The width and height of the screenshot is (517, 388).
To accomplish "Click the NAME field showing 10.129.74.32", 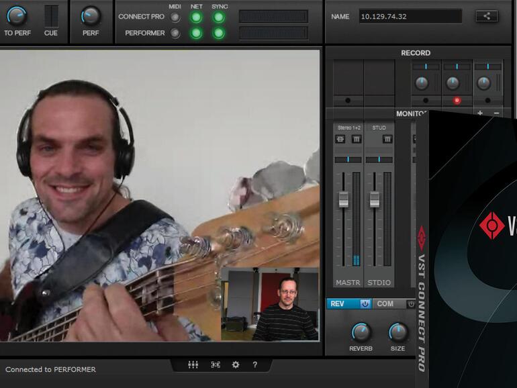I will coord(410,16).
